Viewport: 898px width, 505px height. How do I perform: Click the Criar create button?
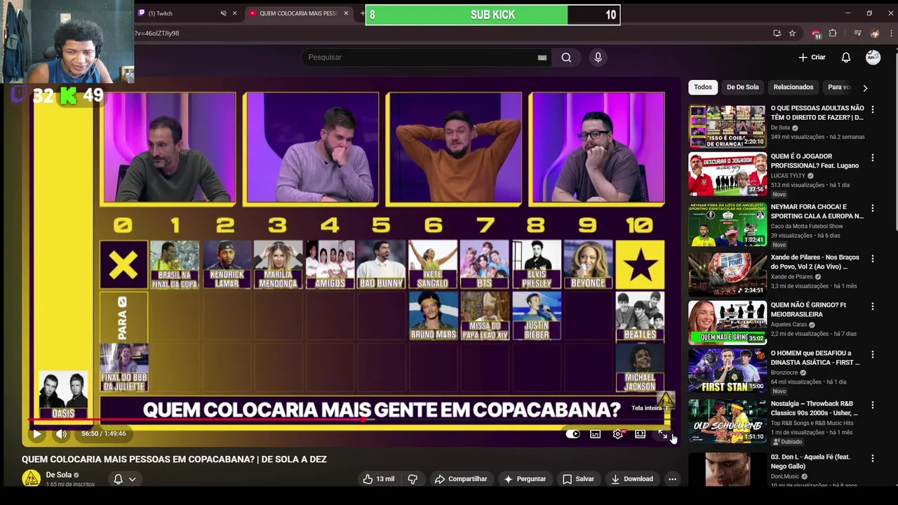tap(812, 58)
